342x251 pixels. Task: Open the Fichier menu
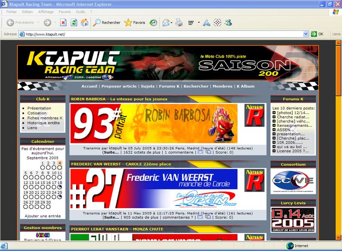coord(11,12)
